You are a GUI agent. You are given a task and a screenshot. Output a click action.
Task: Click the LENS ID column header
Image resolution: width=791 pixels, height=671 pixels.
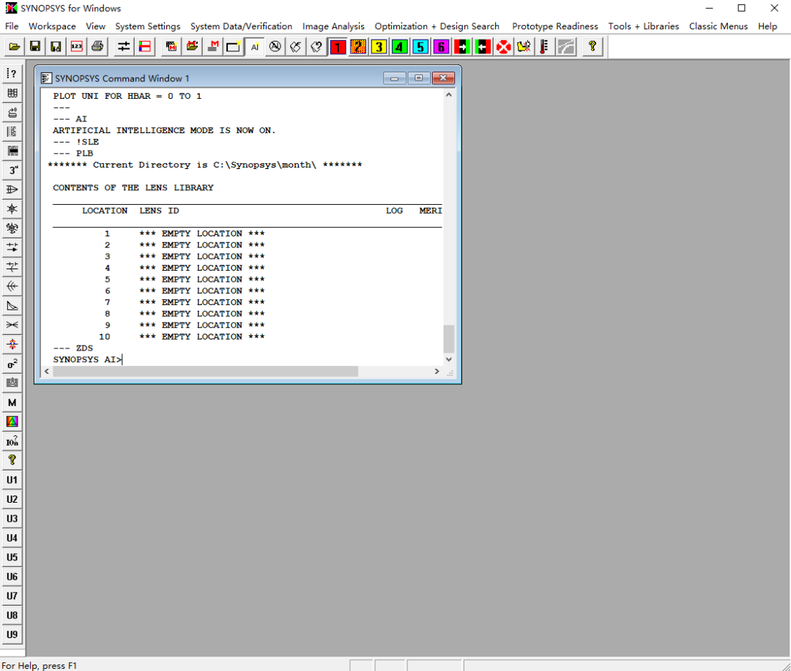pos(159,211)
